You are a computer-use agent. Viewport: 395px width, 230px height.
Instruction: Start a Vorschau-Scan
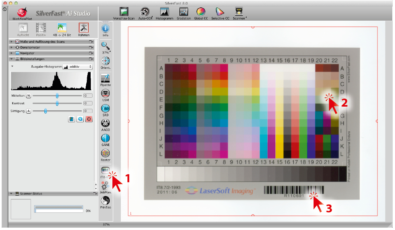click(124, 13)
